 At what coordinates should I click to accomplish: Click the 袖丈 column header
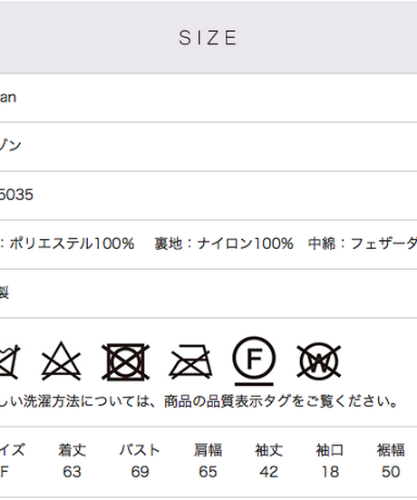click(x=268, y=450)
